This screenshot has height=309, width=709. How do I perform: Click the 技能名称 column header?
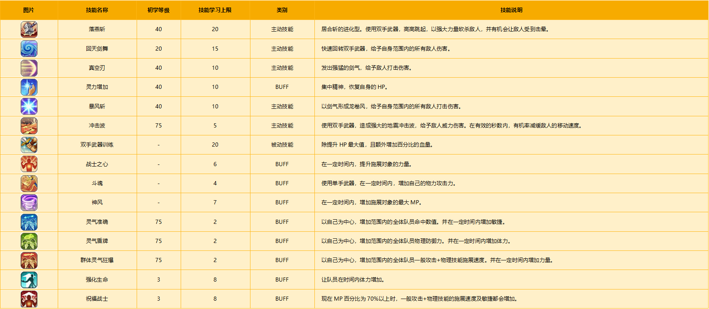click(x=97, y=10)
